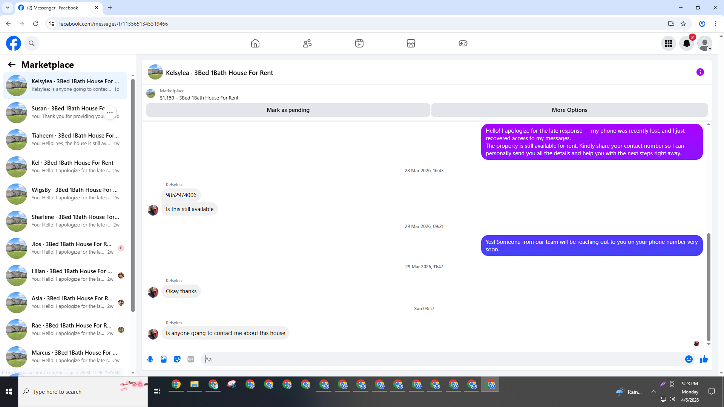Open Facebook home via logo
Screen dimensions: 724x407
[x=14, y=43]
